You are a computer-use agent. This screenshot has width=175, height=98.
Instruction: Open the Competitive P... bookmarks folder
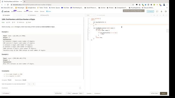tap(121, 8)
